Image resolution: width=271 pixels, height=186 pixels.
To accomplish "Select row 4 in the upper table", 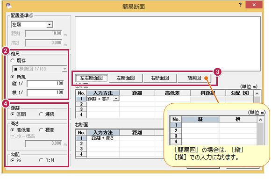I will 81,114.
